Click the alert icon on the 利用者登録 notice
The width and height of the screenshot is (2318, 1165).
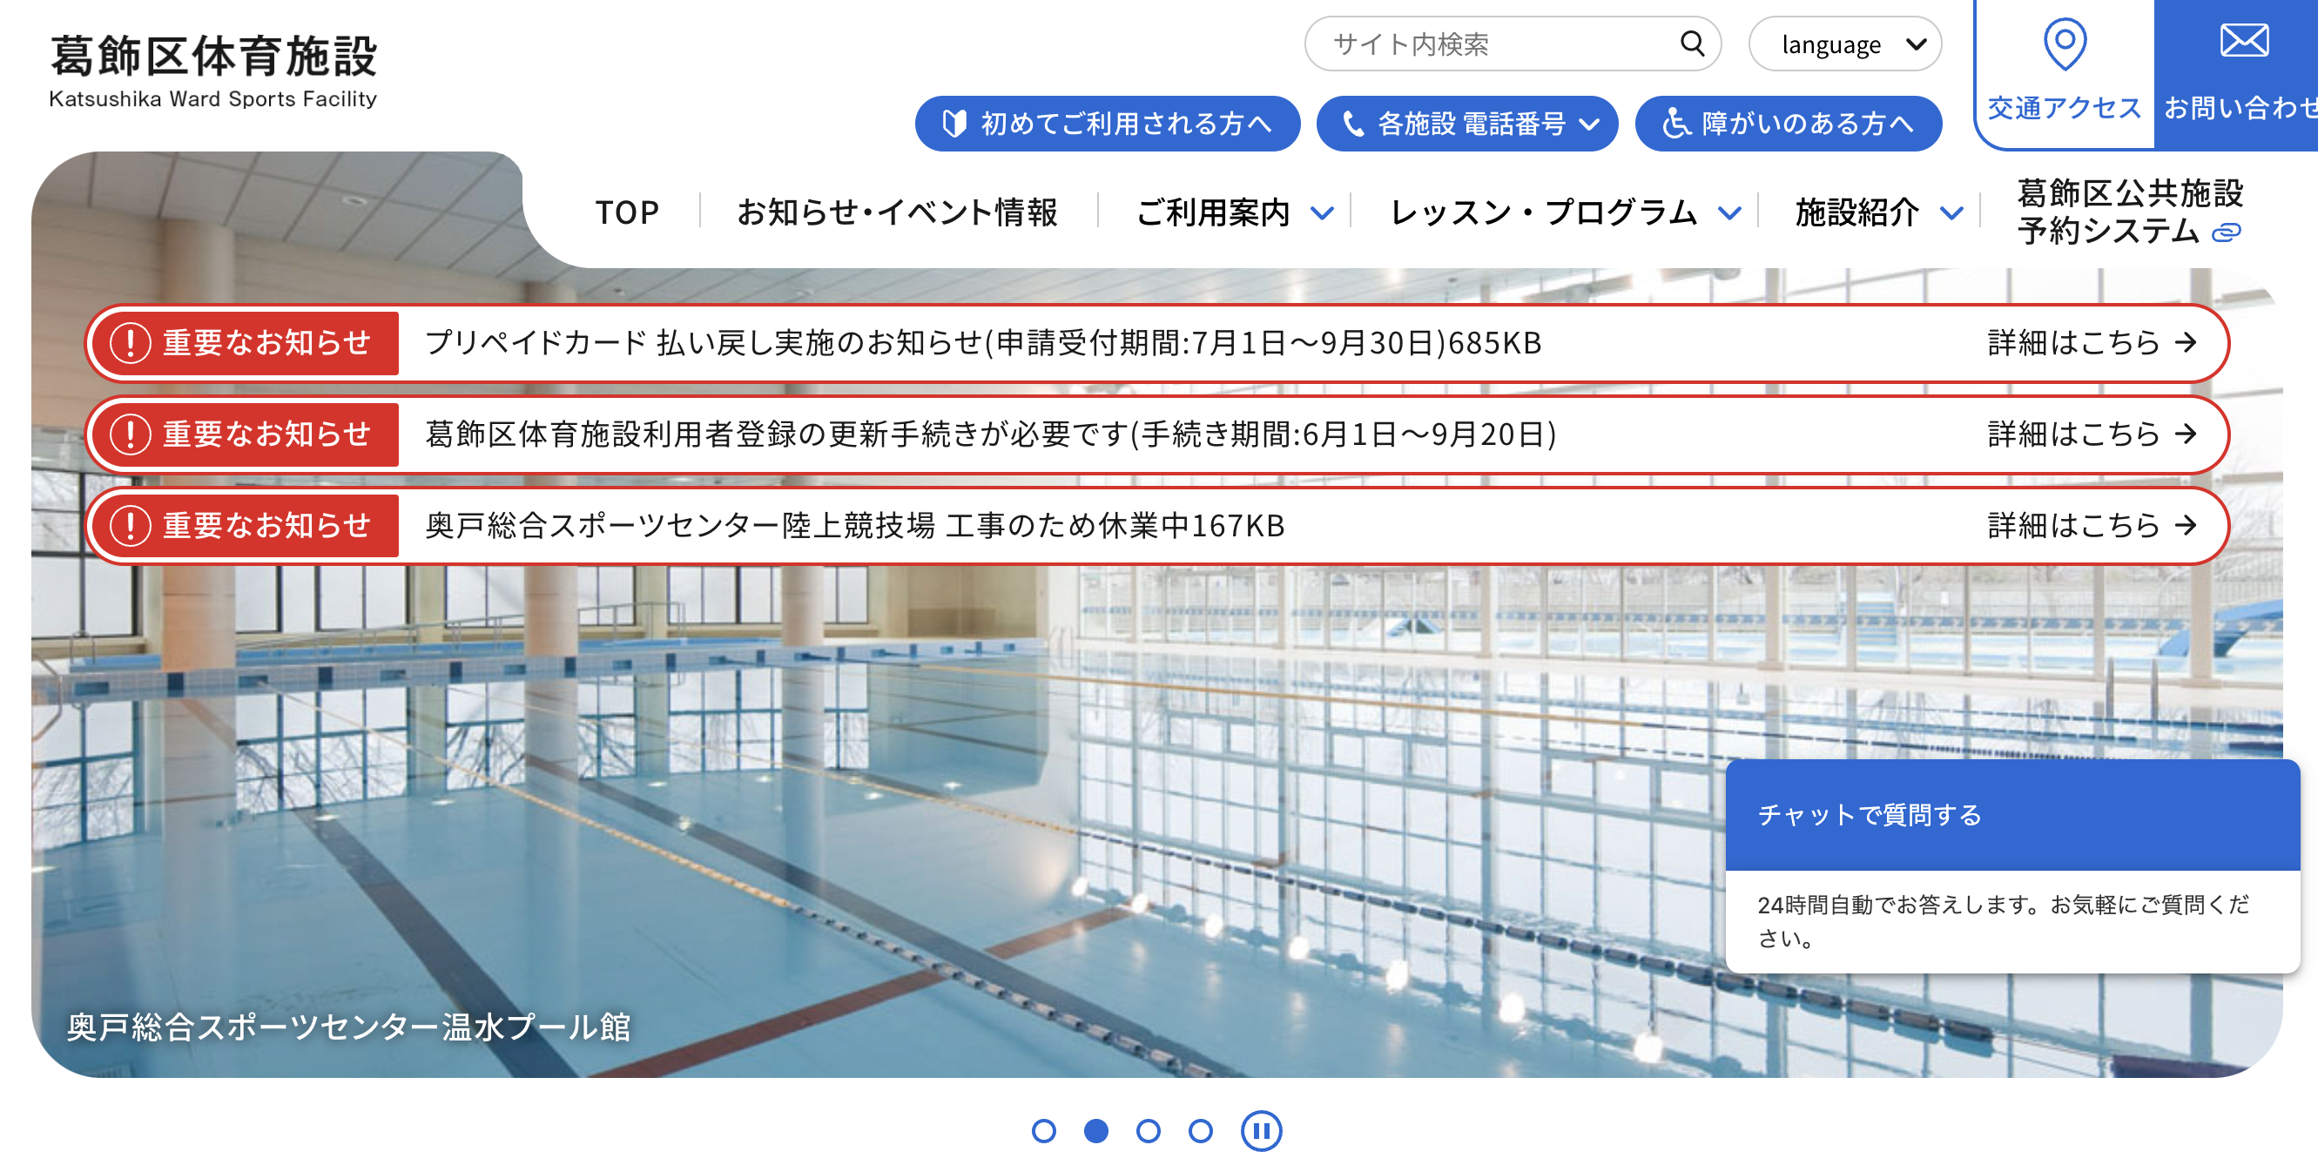(x=131, y=434)
